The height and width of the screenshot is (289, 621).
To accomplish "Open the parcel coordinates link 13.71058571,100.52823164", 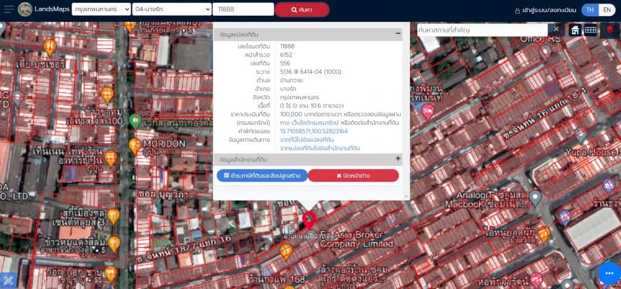I will click(314, 131).
